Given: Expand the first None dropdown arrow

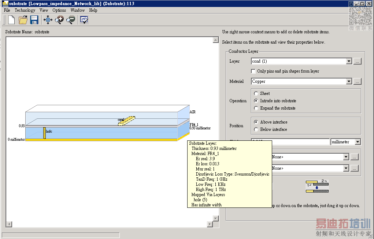Looking at the screenshot, I should (x=346, y=157).
